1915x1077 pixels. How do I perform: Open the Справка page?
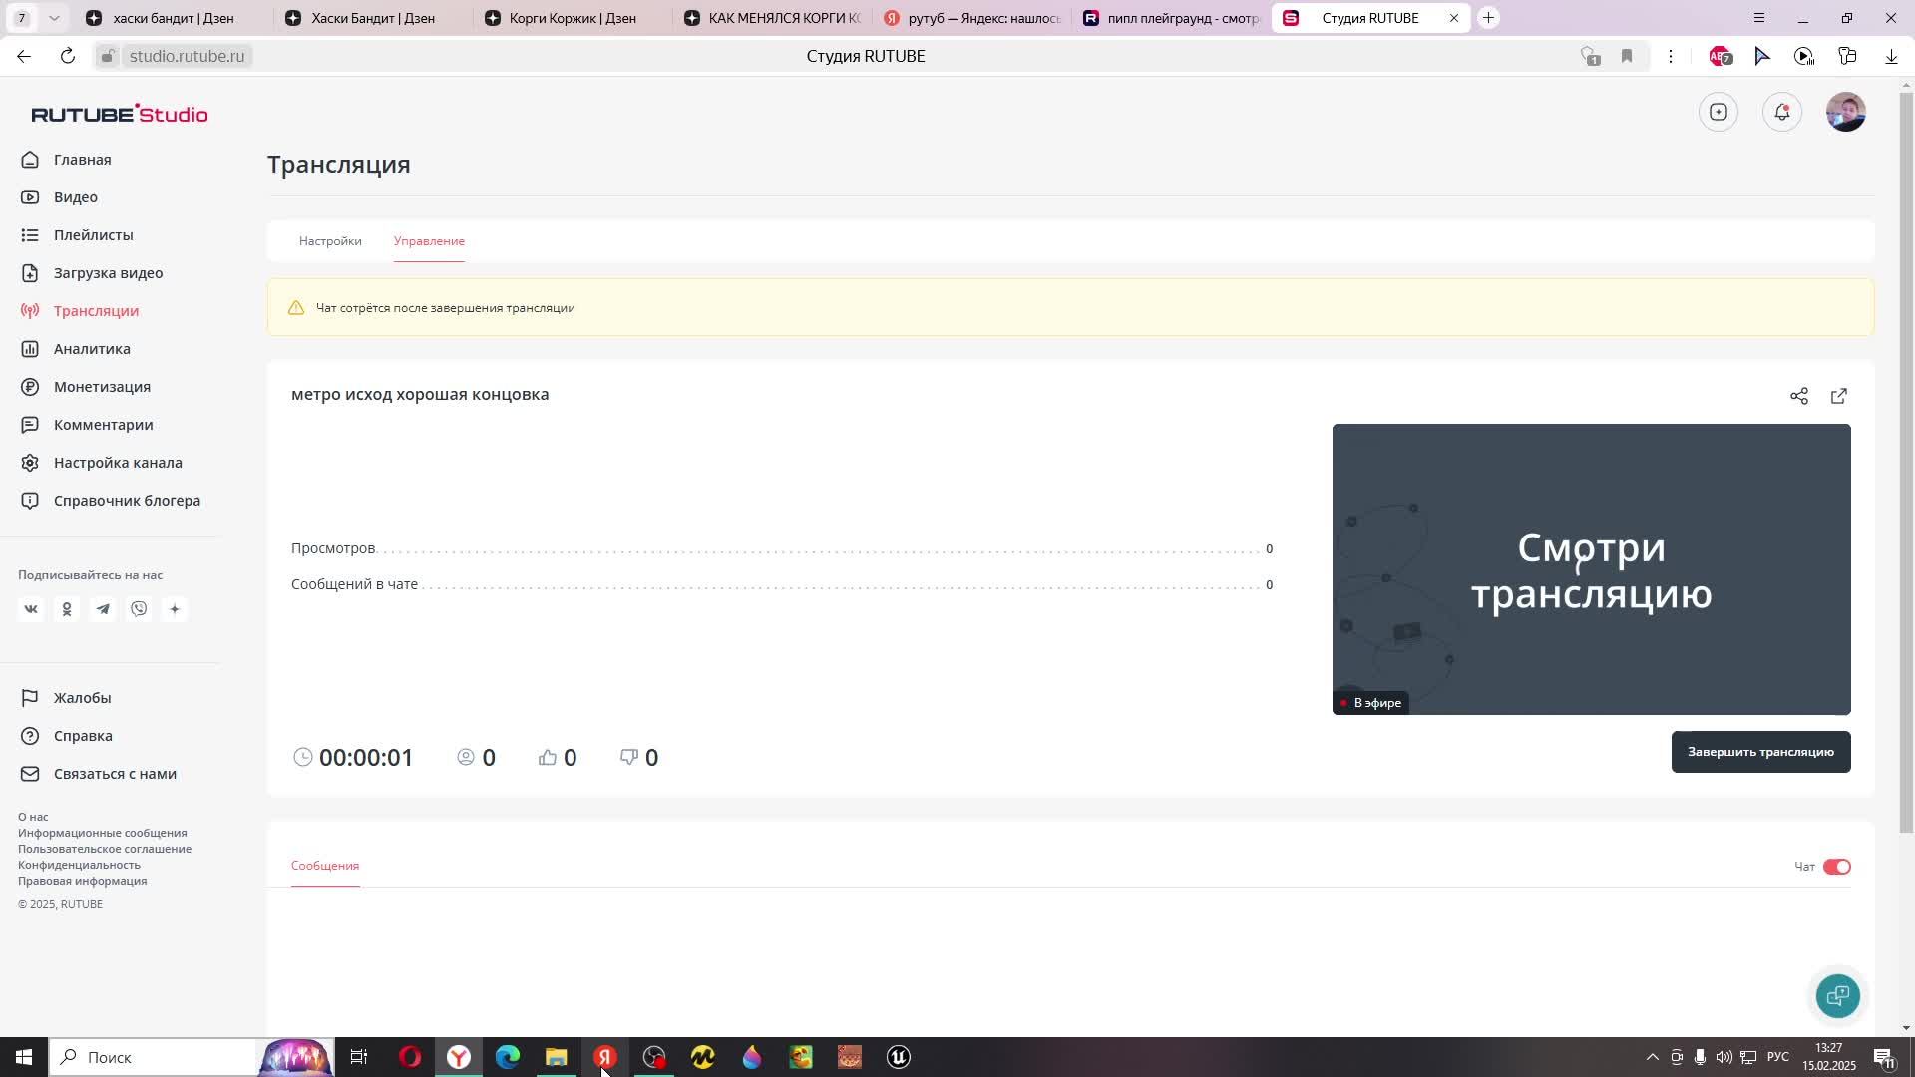83,736
